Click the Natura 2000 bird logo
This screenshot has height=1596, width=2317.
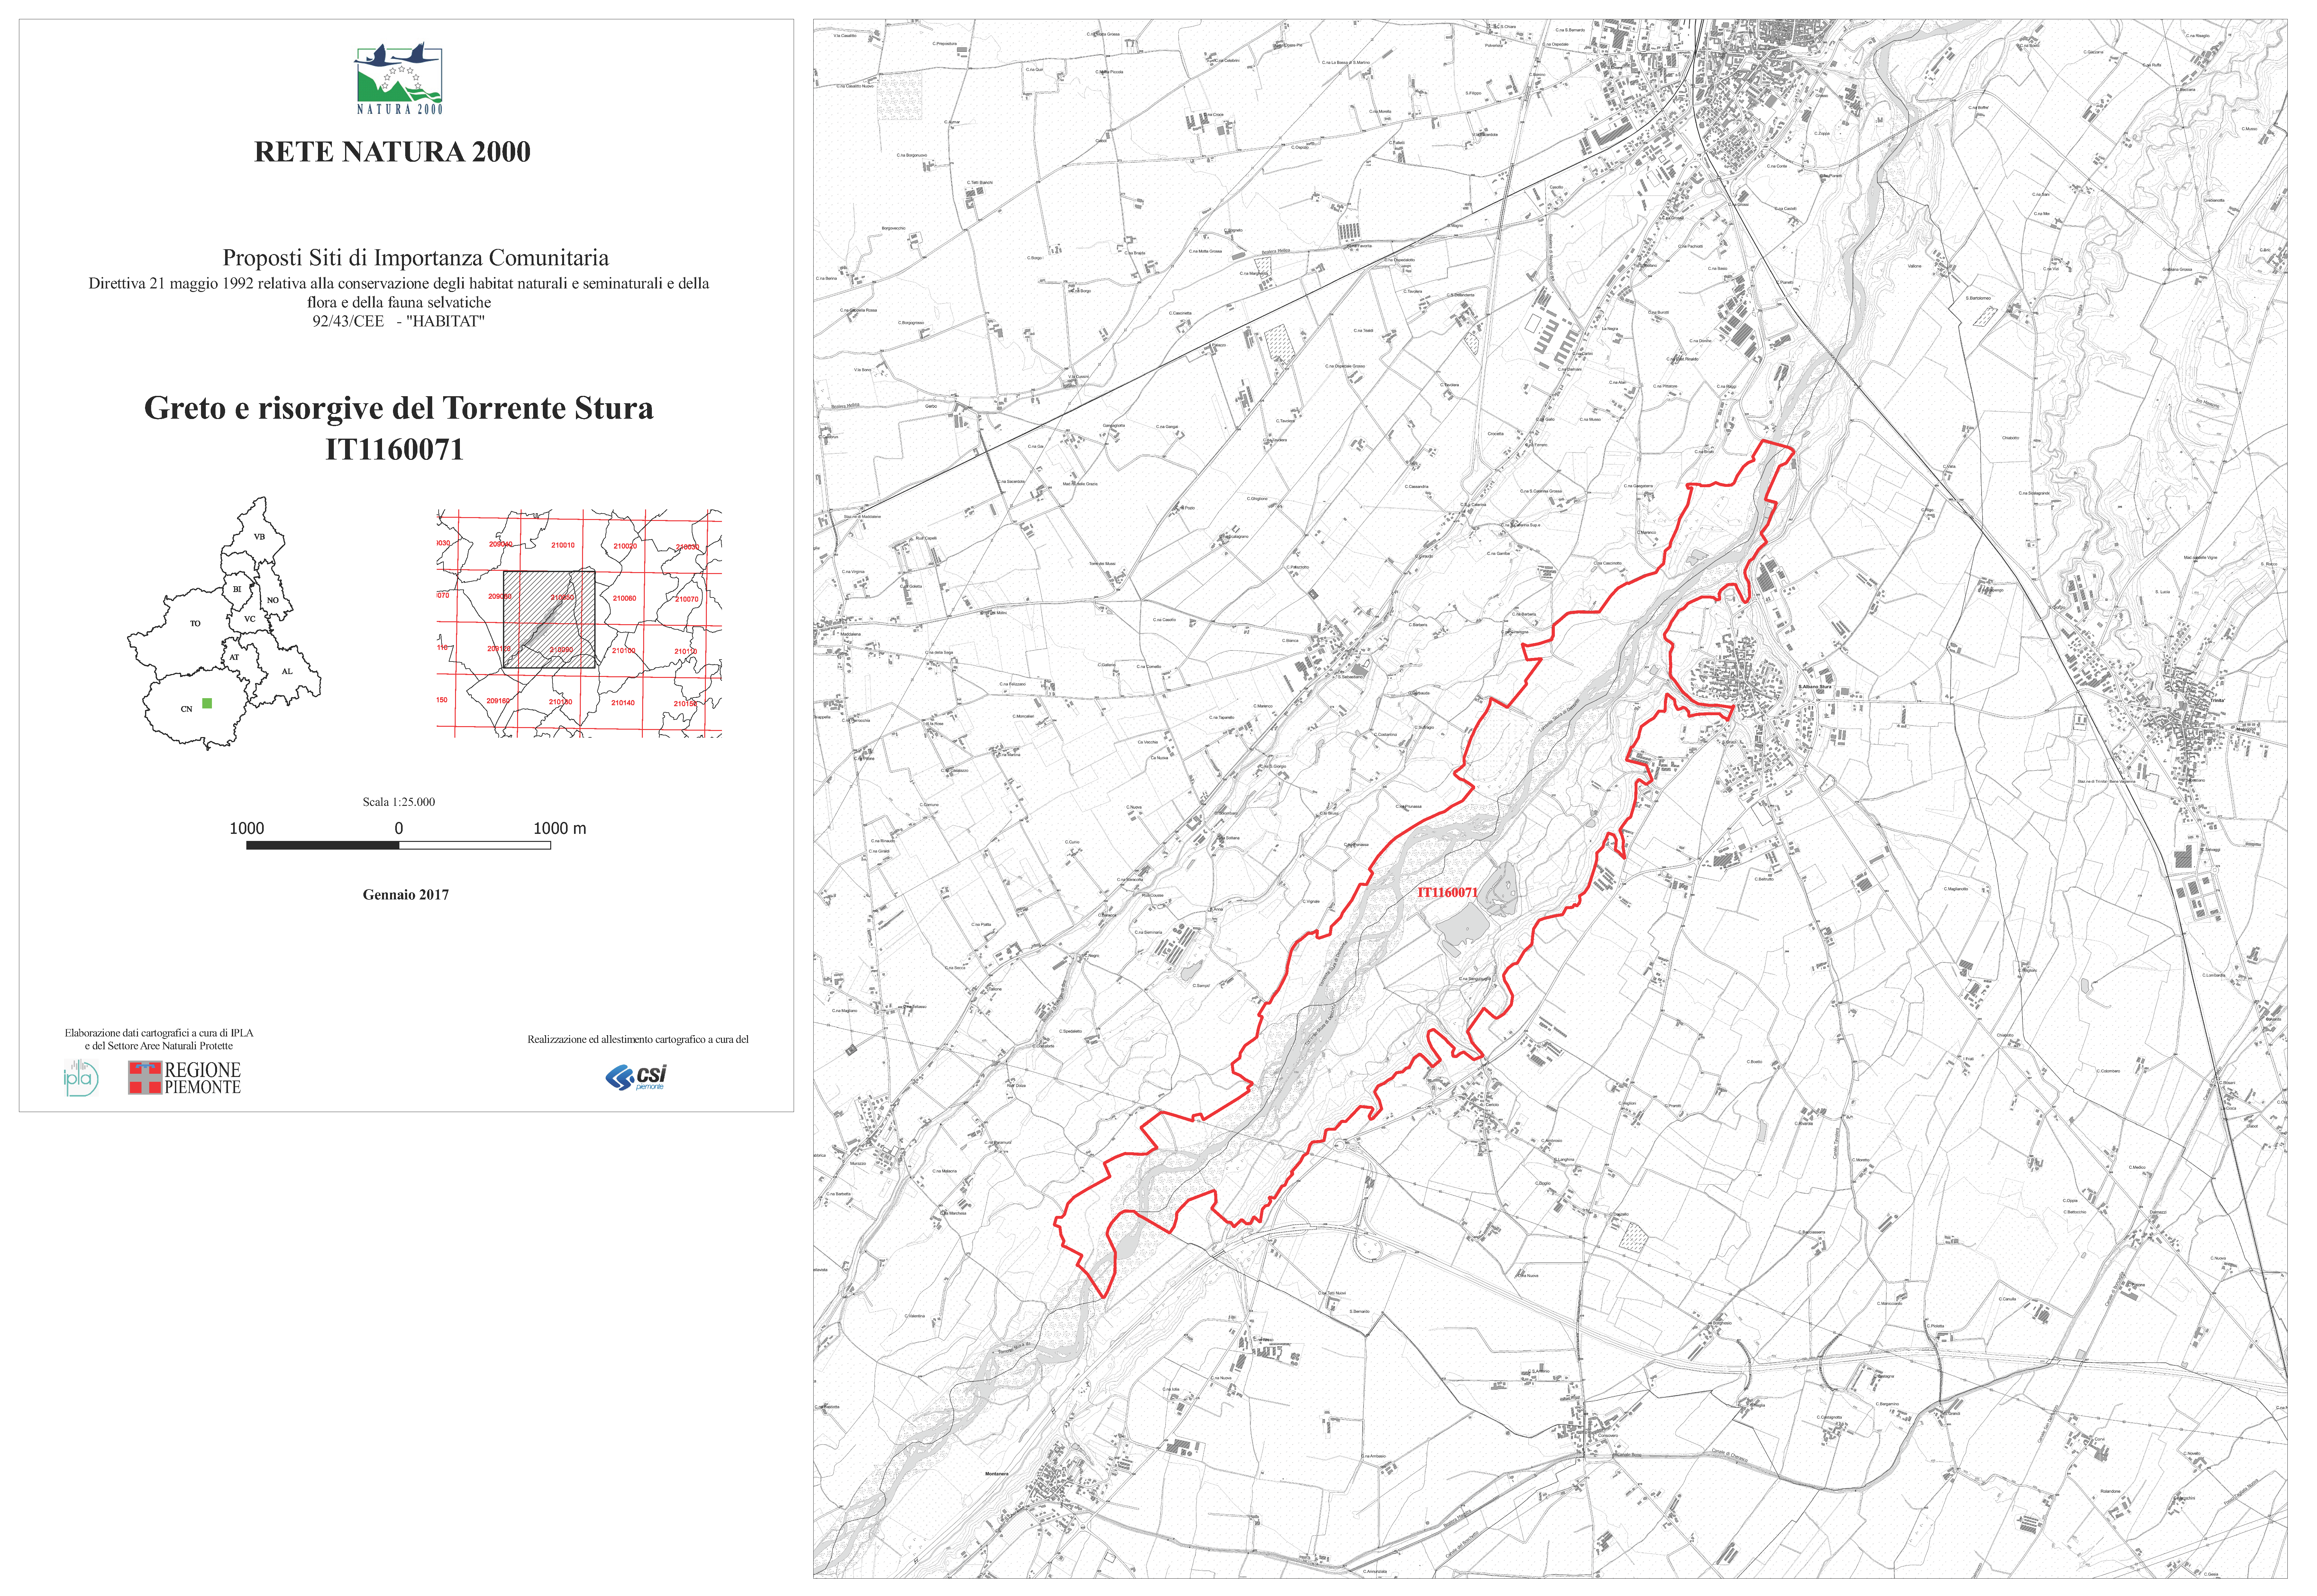pyautogui.click(x=399, y=78)
